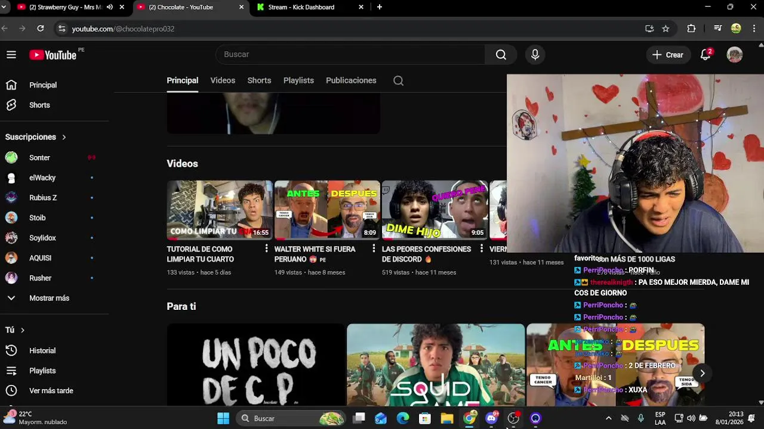Play WALTER WHITE antes/después thumbnail in Videos row

pos(327,210)
